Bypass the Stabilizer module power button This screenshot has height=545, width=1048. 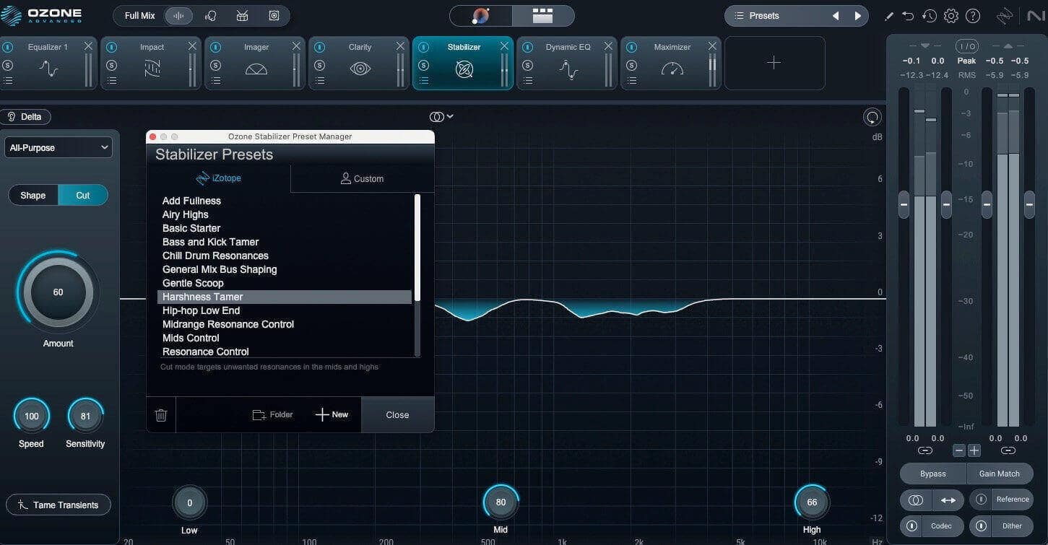[x=423, y=47]
